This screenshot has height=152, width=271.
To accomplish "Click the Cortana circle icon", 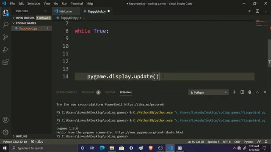I will pos(83,148).
